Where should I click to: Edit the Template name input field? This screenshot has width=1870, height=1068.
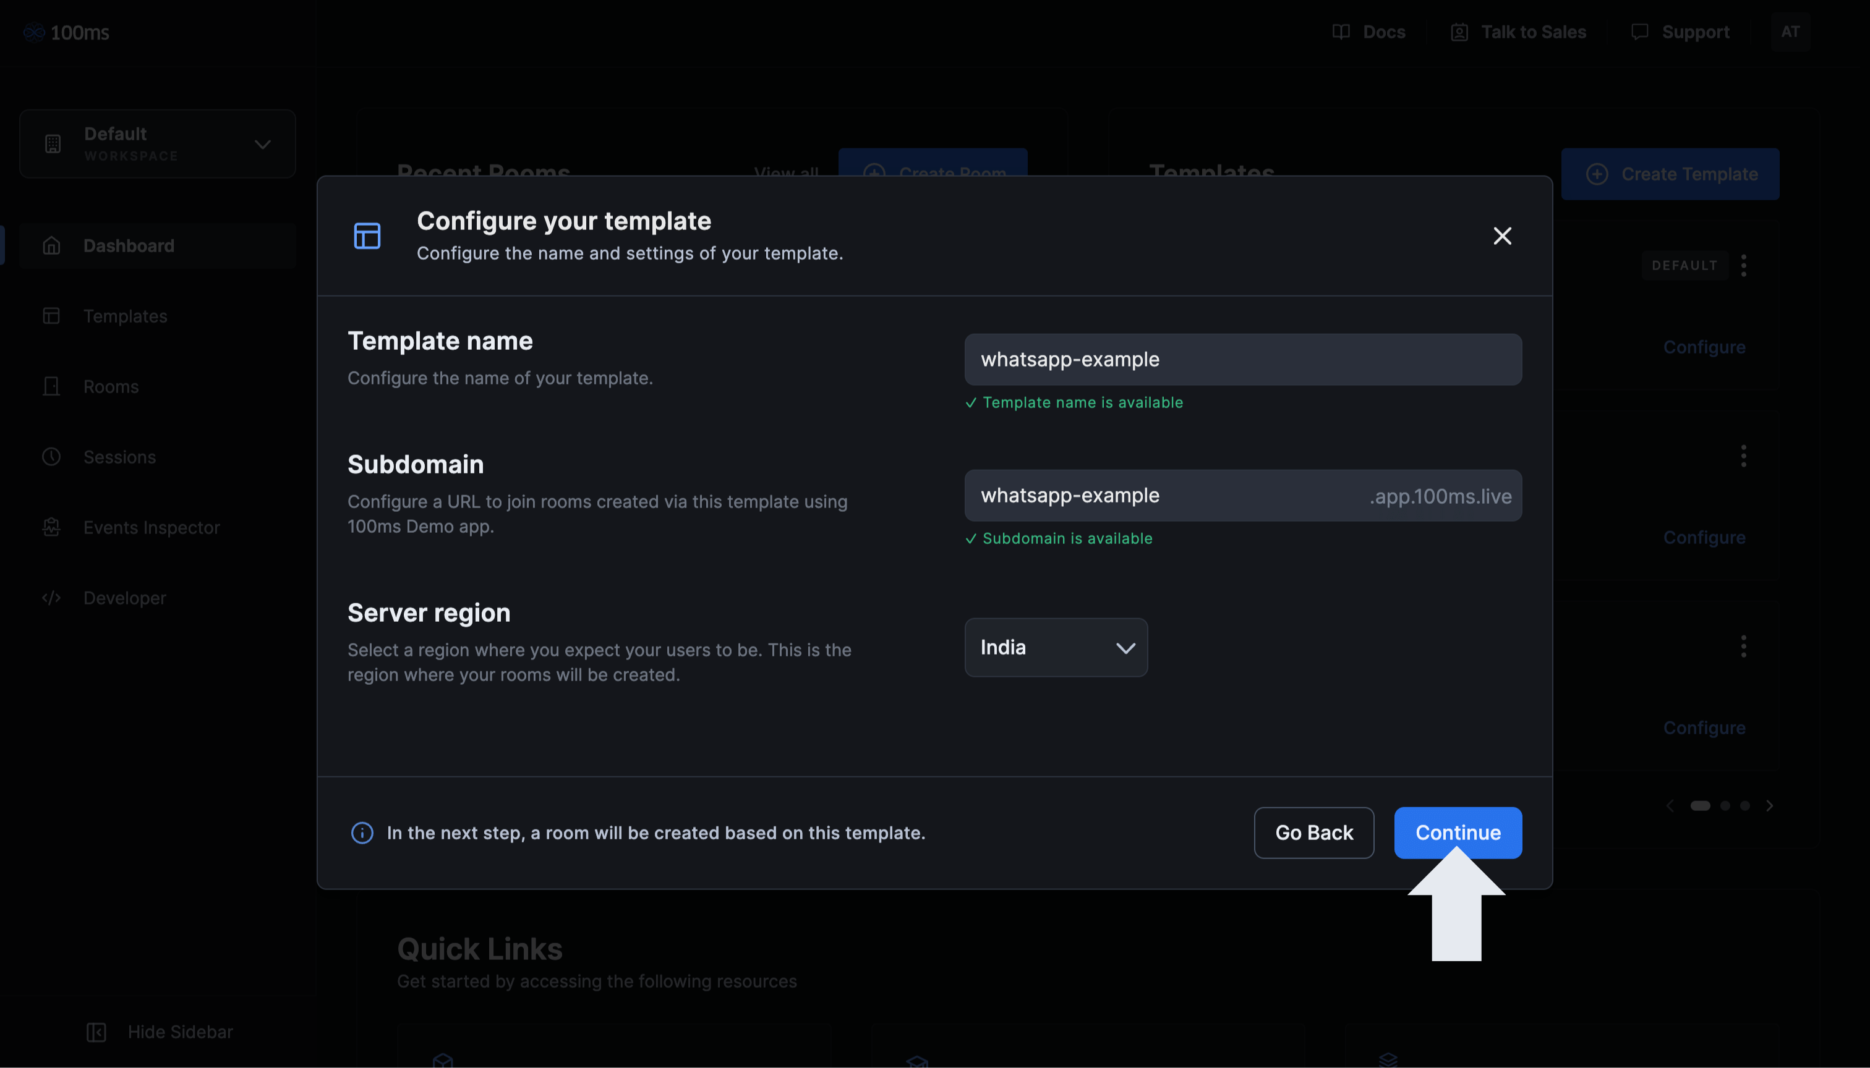click(1242, 360)
